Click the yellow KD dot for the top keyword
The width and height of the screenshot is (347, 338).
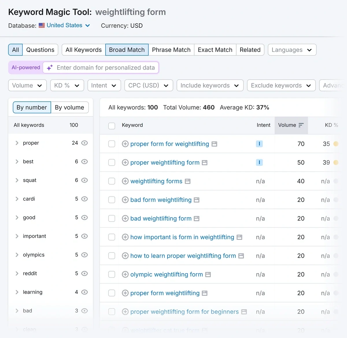pos(336,144)
